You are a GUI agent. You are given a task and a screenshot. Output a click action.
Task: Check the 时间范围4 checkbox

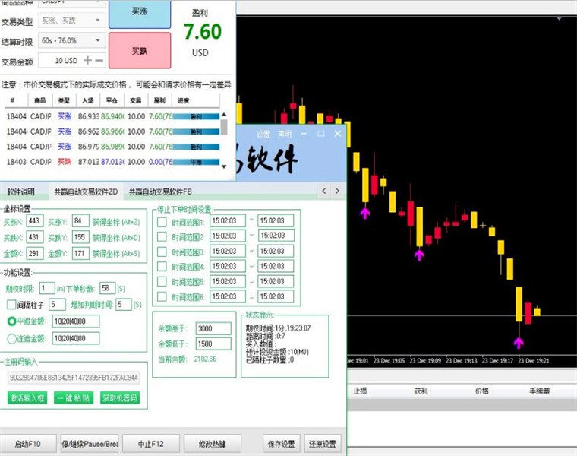coord(162,266)
